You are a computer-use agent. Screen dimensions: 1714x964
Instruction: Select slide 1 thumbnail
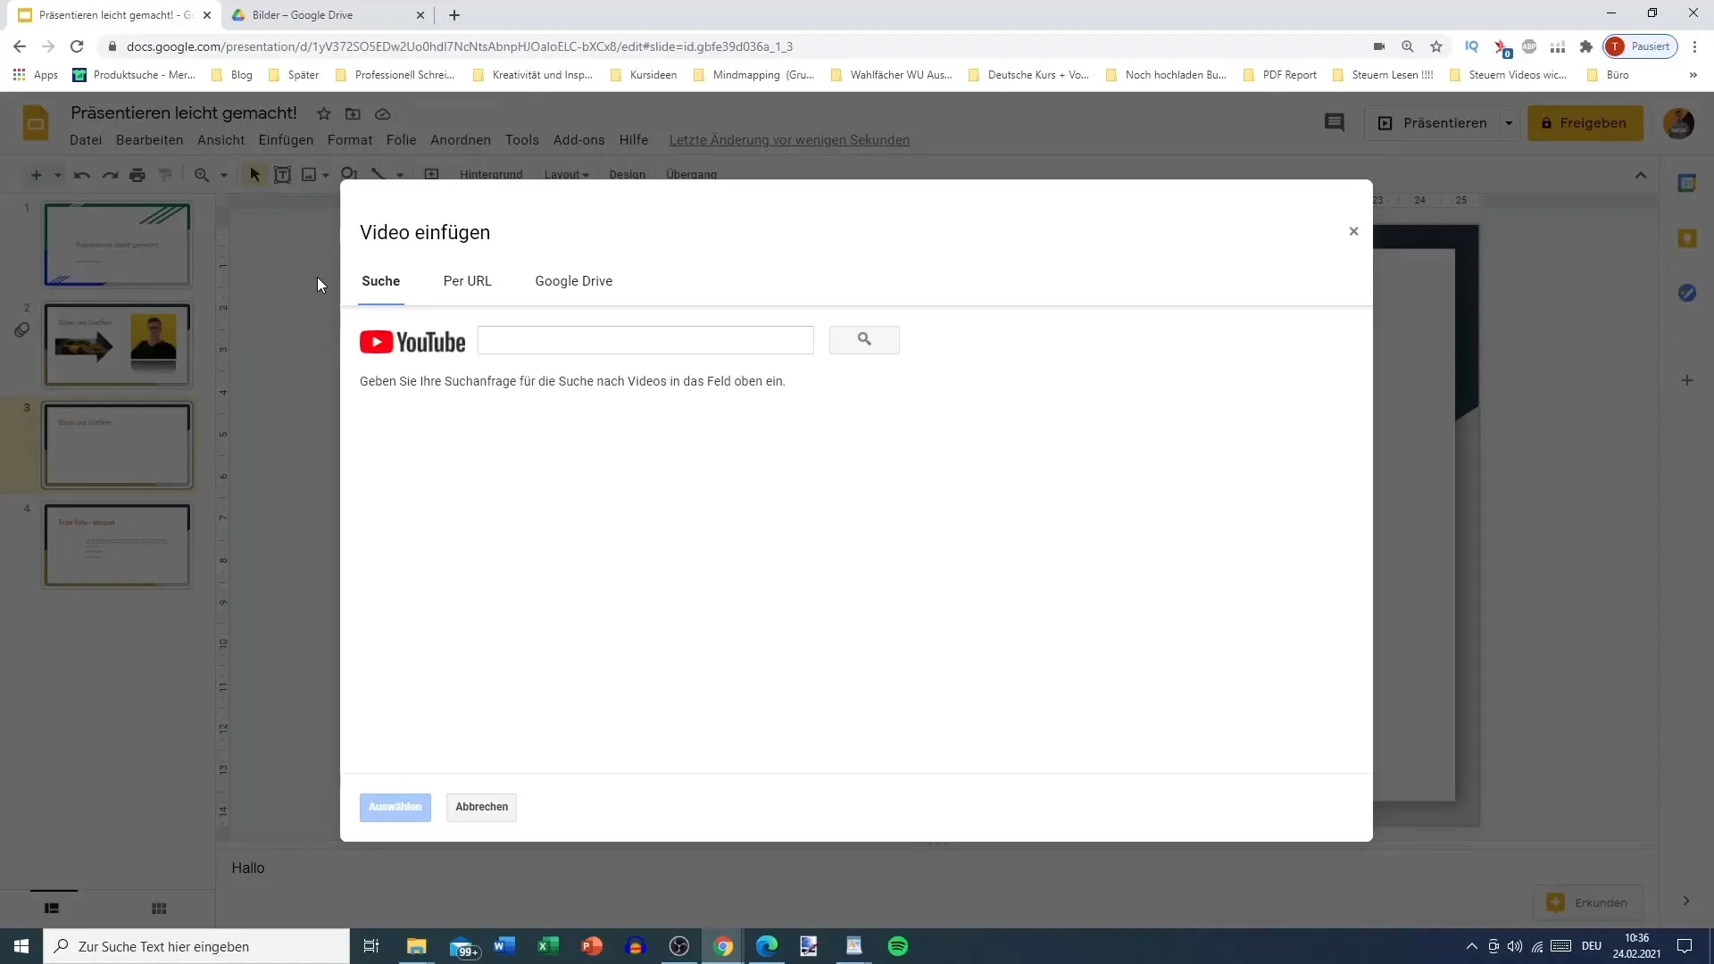click(x=117, y=245)
